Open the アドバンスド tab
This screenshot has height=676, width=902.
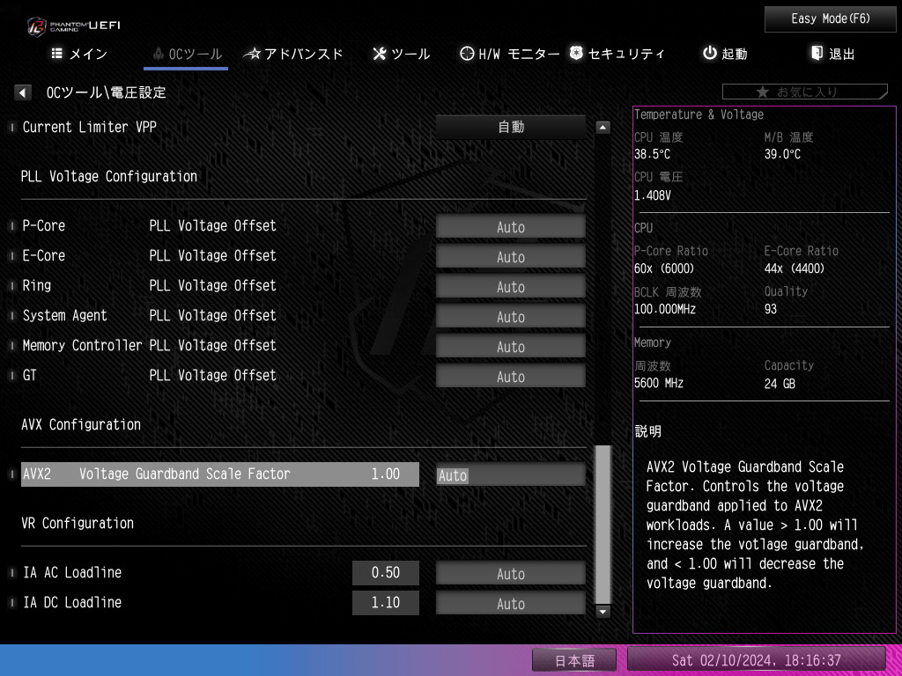[x=293, y=54]
